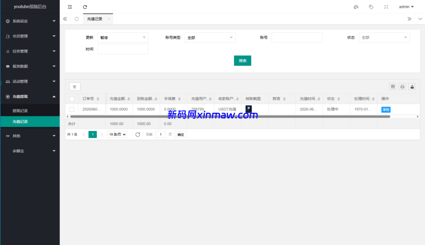Viewport: 425px width, 245px height.
Task: Click the youtube视频后台 title
Action: pos(30,7)
